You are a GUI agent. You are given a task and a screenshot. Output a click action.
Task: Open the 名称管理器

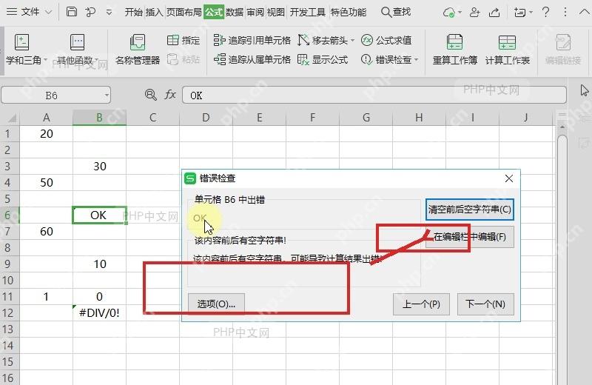[138, 50]
